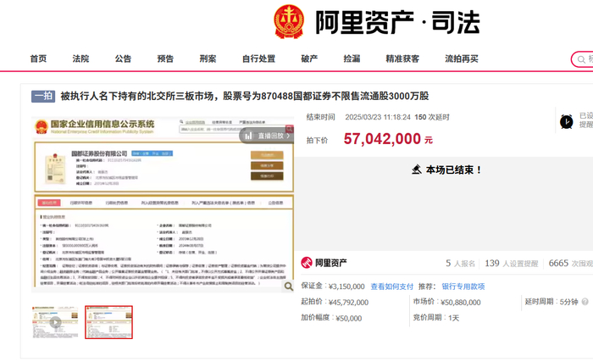
Task: Open the 首页 nav item
Action: point(39,58)
